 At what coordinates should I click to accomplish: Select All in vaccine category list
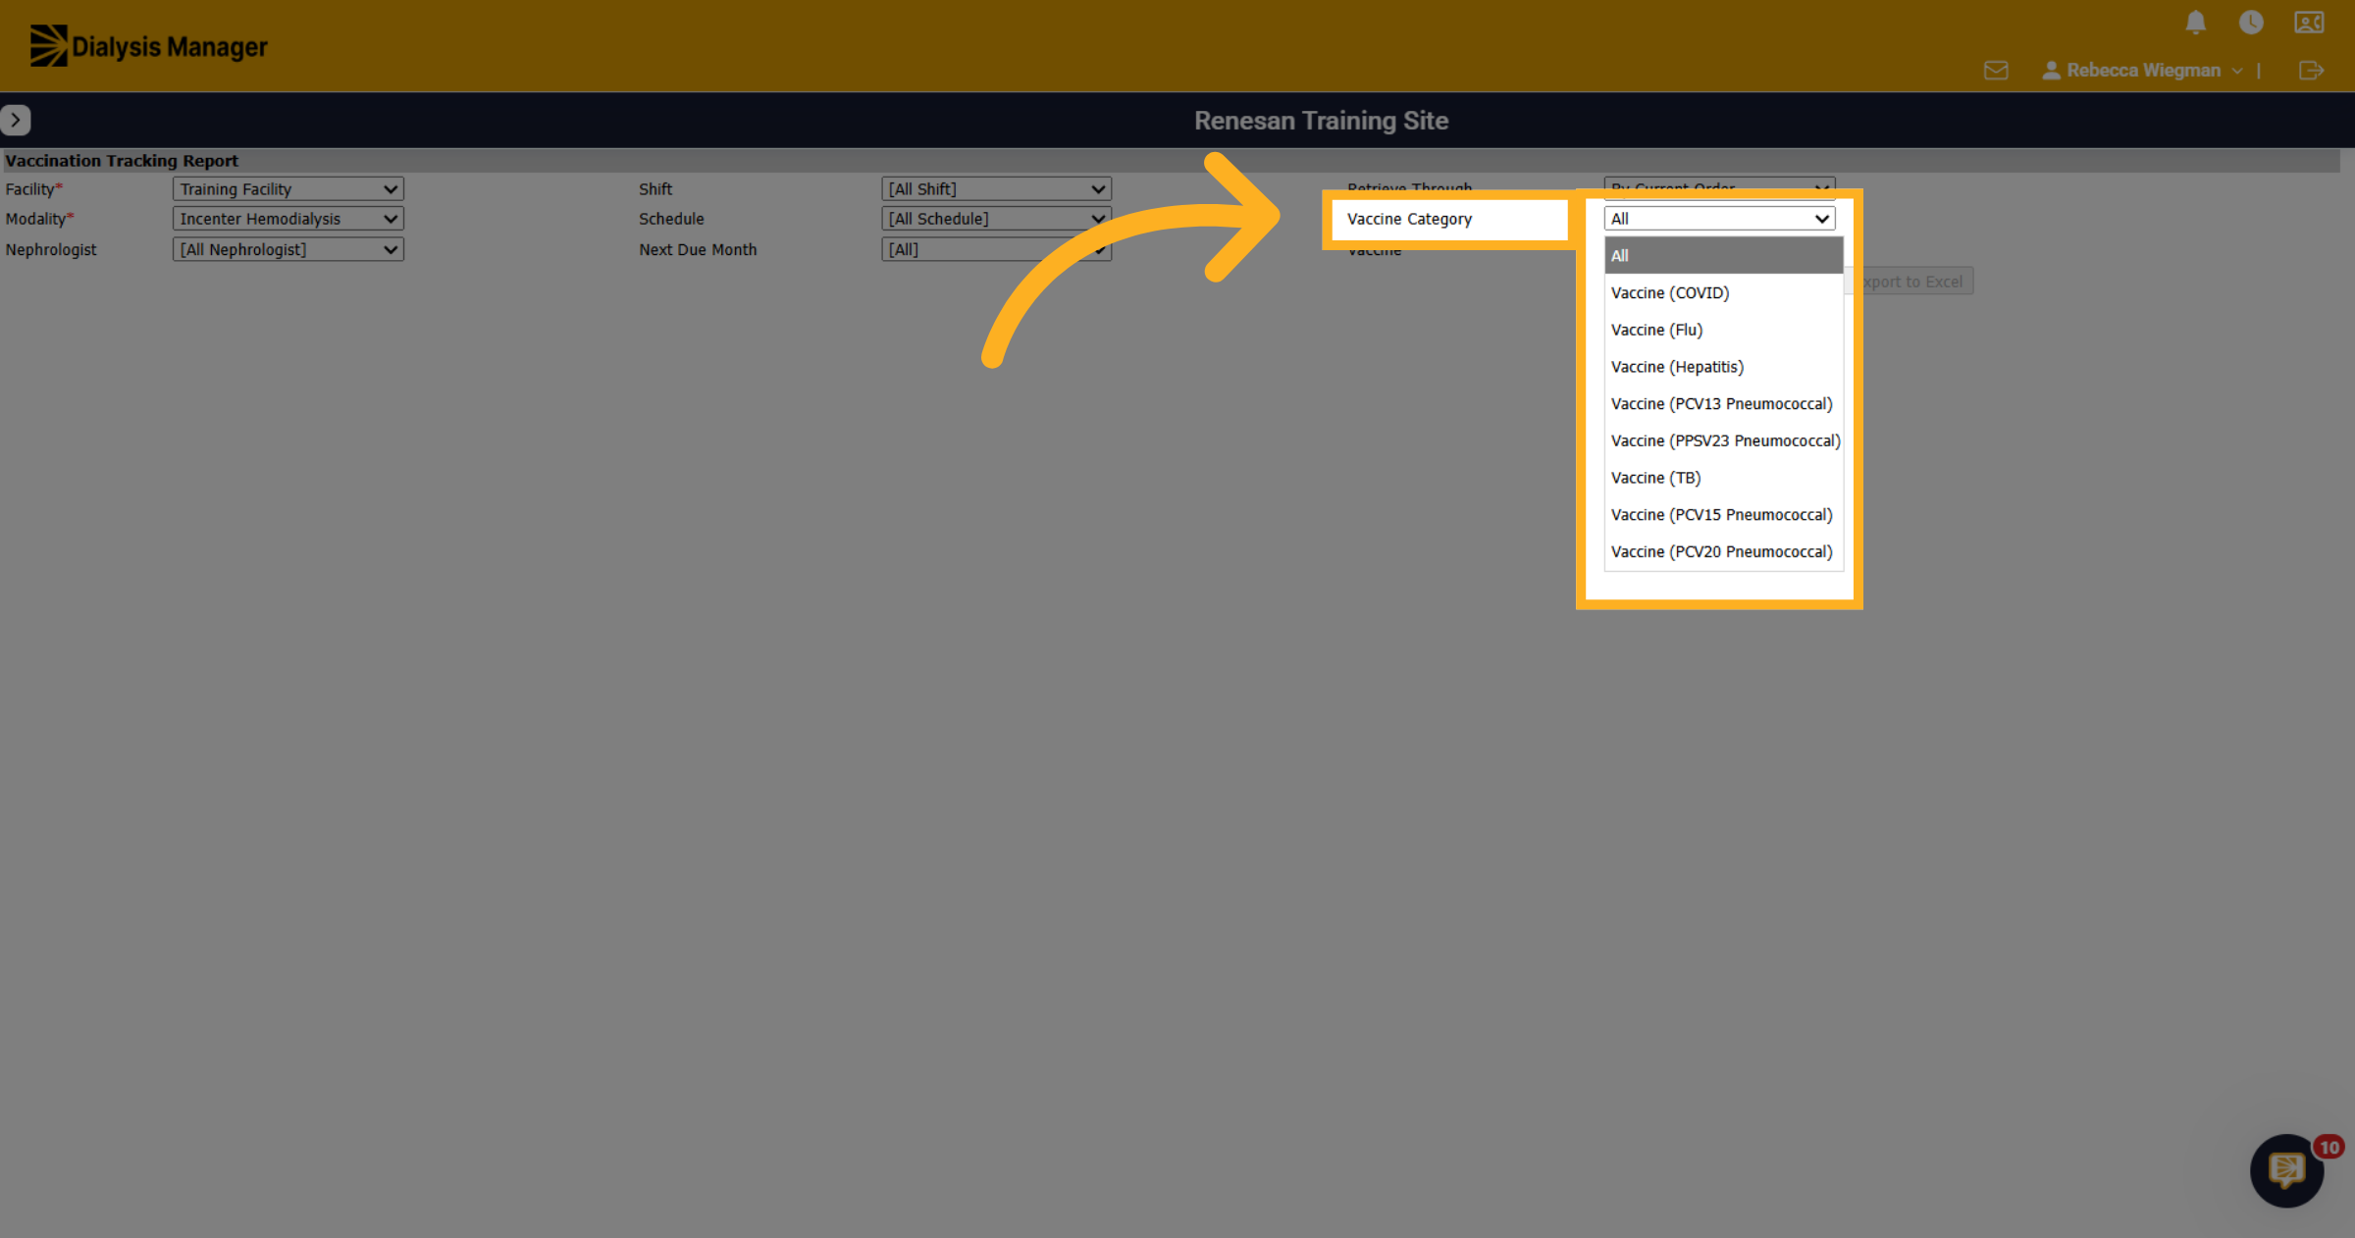click(x=1723, y=255)
